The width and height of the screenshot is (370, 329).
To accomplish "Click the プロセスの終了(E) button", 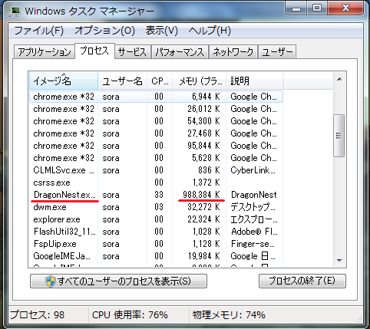I will click(302, 281).
